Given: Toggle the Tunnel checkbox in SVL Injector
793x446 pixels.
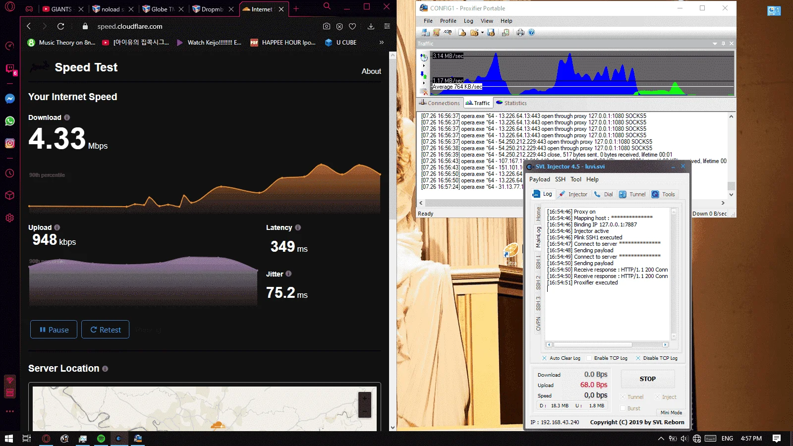Looking at the screenshot, I should coord(623,397).
